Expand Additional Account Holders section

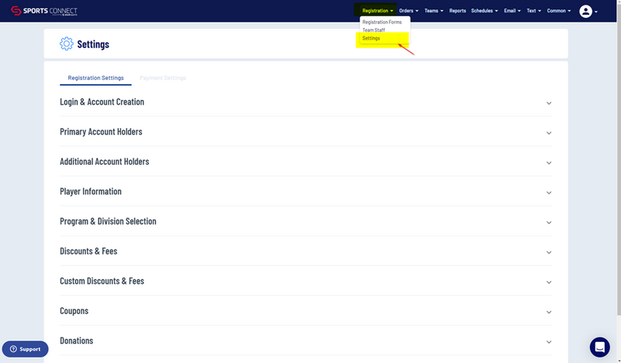click(549, 162)
